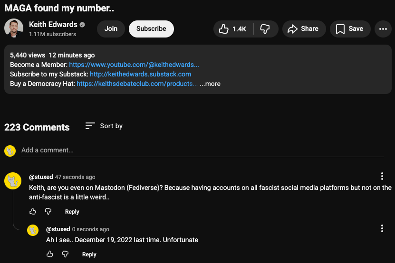
Task: Reply to the first @stuxed comment
Action: coord(72,212)
